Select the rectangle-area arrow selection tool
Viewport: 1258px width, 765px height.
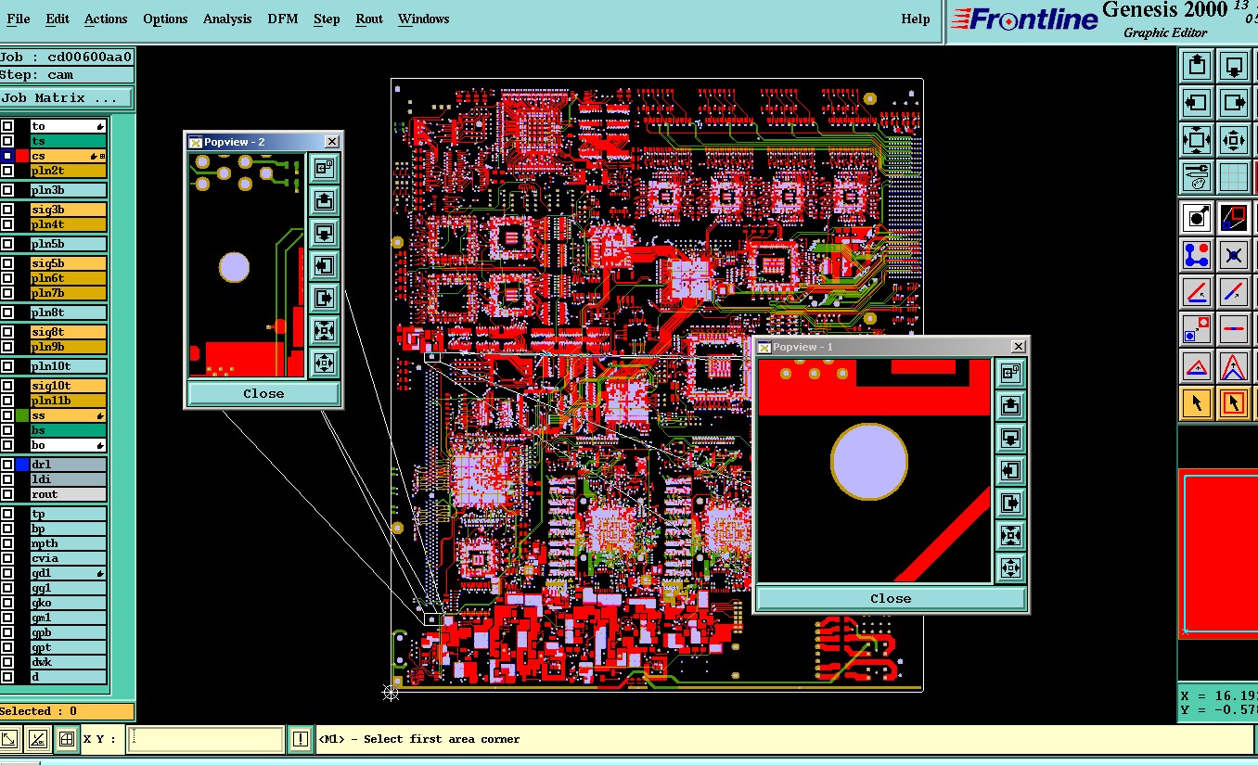[1234, 403]
